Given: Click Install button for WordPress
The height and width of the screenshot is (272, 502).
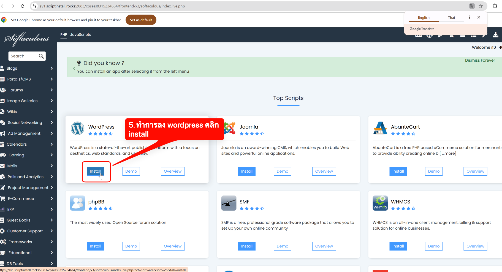Looking at the screenshot, I should [95, 171].
